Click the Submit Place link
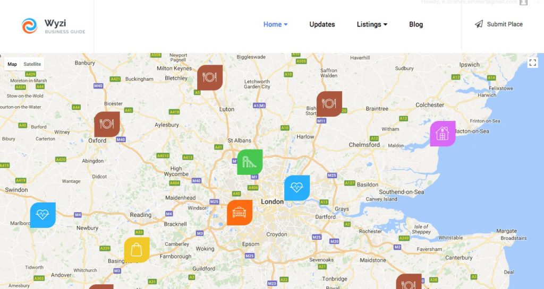Screen dimensions: 544x289 tap(498, 24)
